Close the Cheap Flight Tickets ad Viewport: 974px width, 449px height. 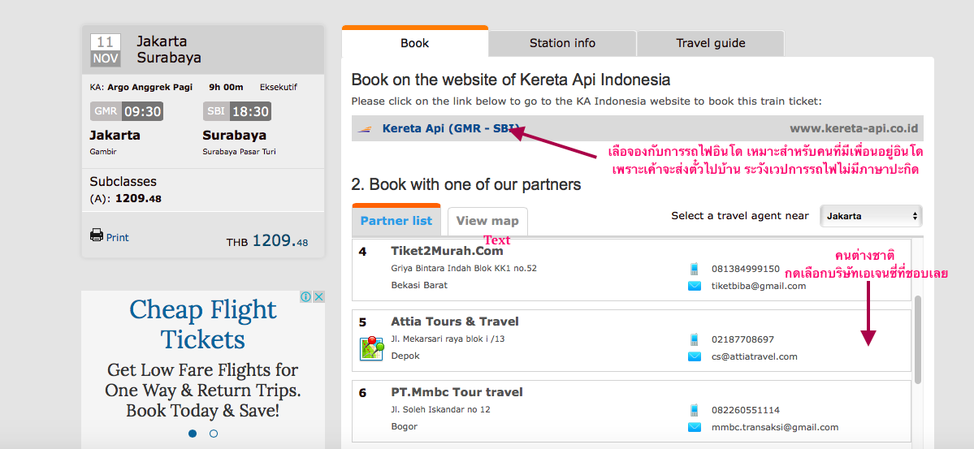click(318, 297)
